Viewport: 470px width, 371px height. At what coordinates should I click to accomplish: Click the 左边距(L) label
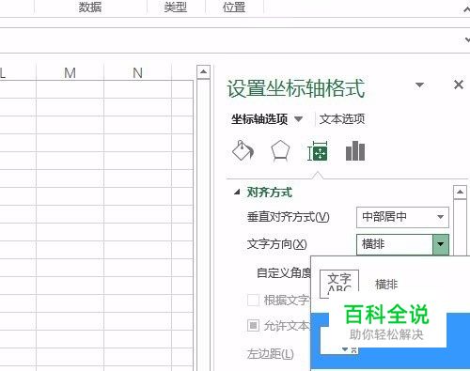click(271, 354)
